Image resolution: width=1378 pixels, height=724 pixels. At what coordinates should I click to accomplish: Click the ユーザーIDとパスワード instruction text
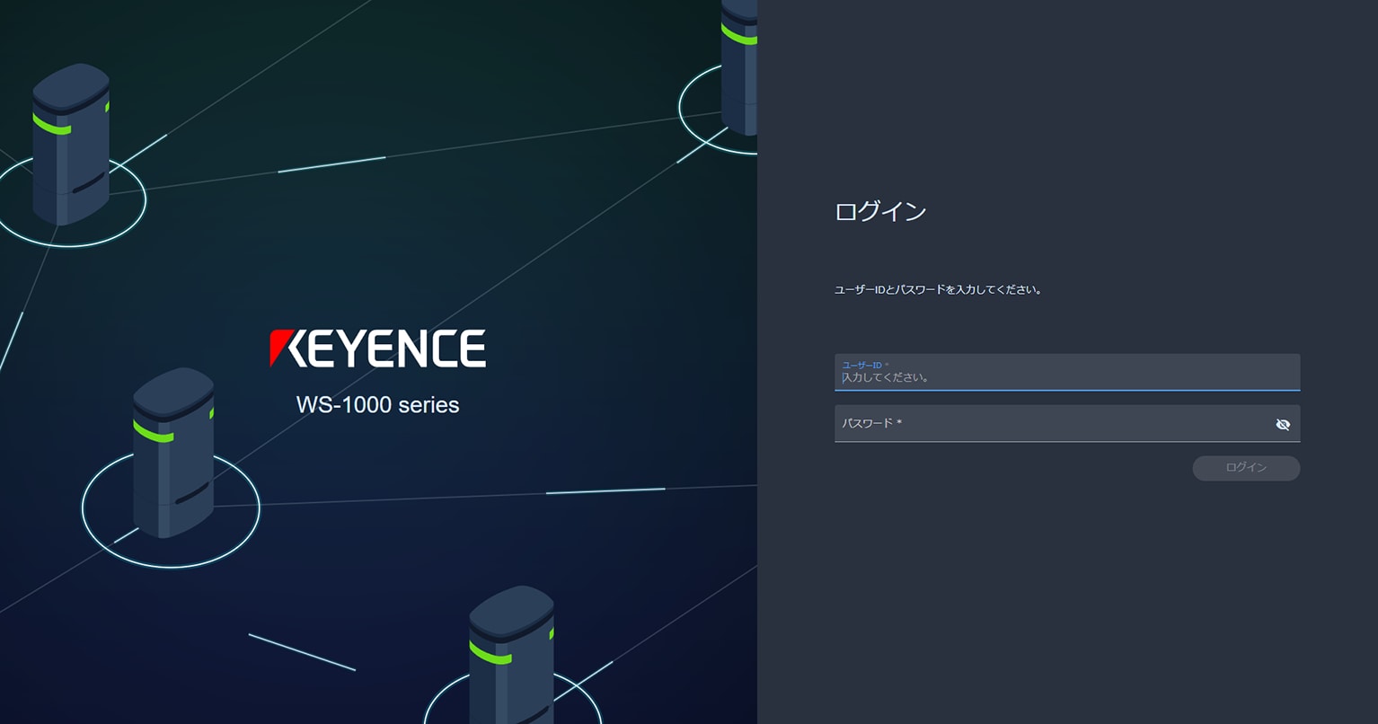pyautogui.click(x=938, y=289)
